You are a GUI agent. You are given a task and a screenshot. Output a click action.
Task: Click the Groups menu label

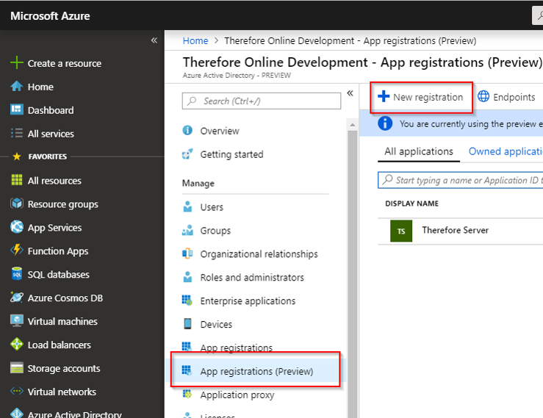[215, 231]
